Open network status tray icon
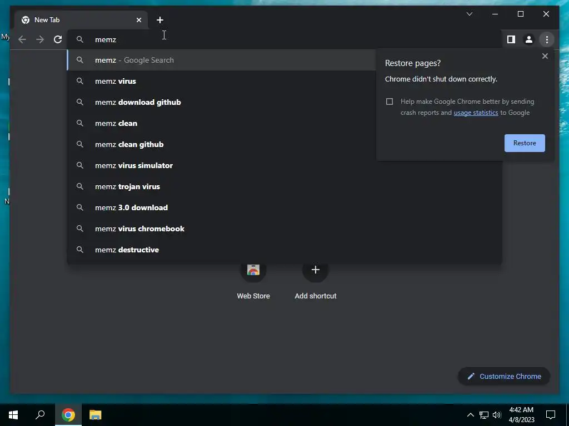 (484, 415)
